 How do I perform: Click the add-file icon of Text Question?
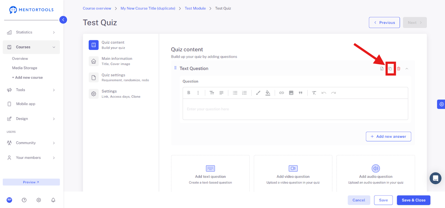coord(382,69)
